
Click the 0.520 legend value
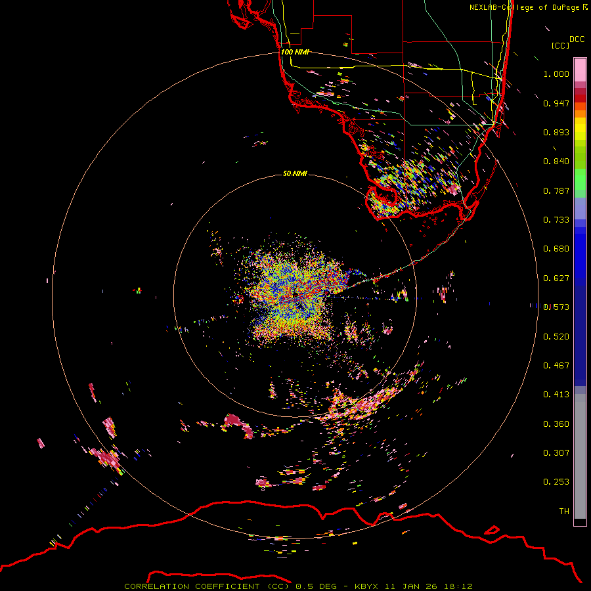(556, 337)
